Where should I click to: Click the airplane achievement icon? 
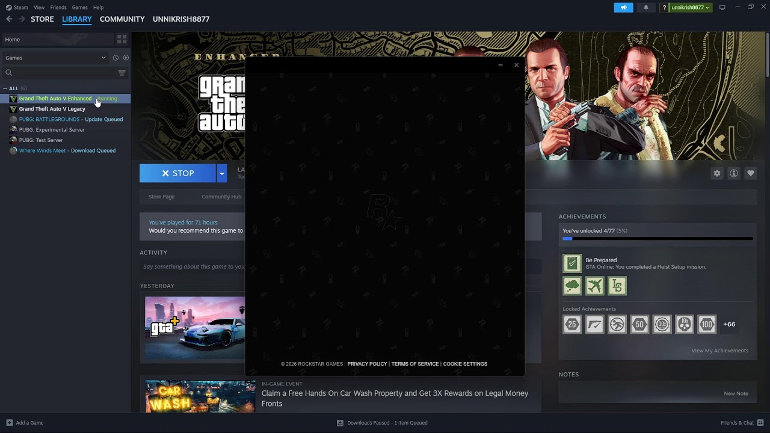tap(594, 286)
